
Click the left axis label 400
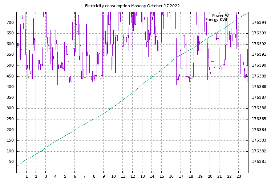[10, 87]
